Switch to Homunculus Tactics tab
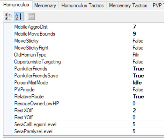164x138 pixels. pos(82,6)
